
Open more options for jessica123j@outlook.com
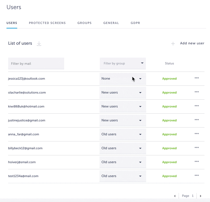[197, 78]
